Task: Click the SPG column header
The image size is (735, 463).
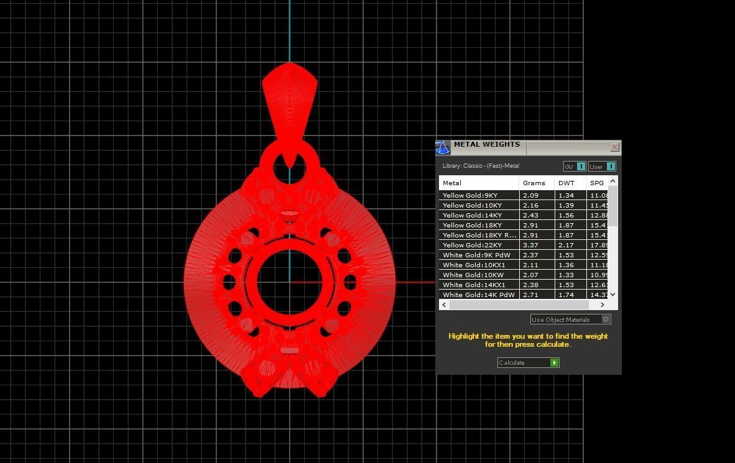Action: tap(597, 183)
